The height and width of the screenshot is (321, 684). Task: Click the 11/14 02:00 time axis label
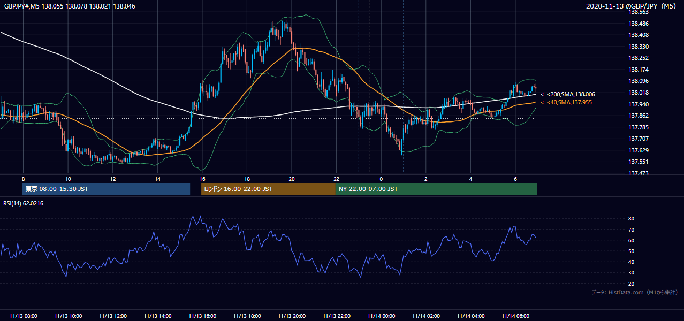click(x=426, y=316)
